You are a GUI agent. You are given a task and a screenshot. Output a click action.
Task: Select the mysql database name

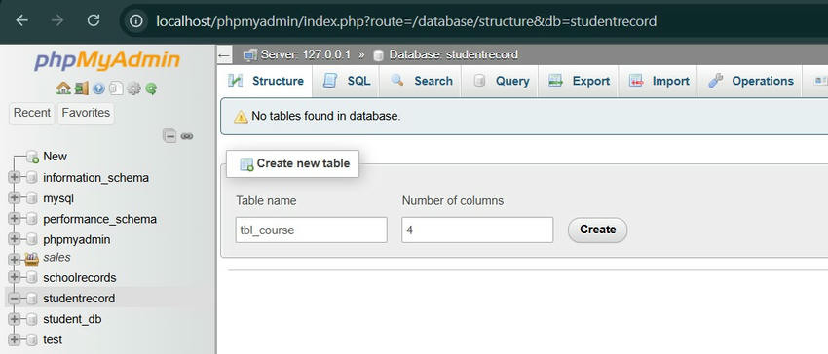pyautogui.click(x=58, y=198)
